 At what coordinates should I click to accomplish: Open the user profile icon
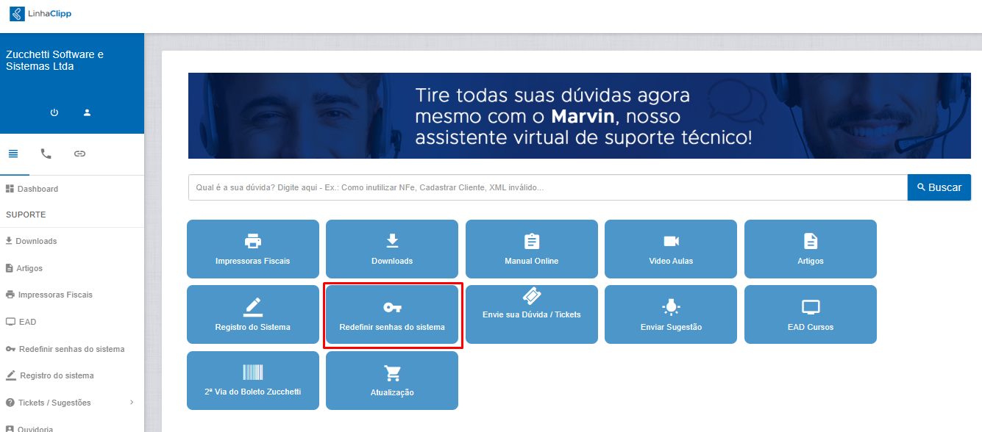click(x=87, y=112)
